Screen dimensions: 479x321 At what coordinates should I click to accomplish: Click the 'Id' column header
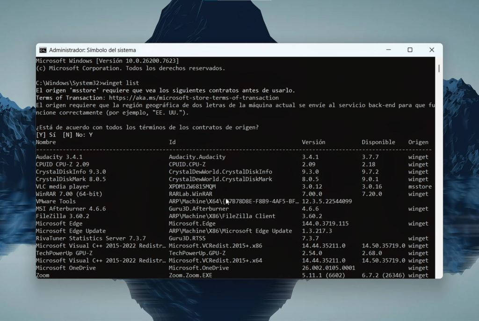[x=172, y=142]
